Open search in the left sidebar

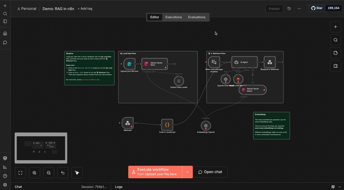point(5,14)
